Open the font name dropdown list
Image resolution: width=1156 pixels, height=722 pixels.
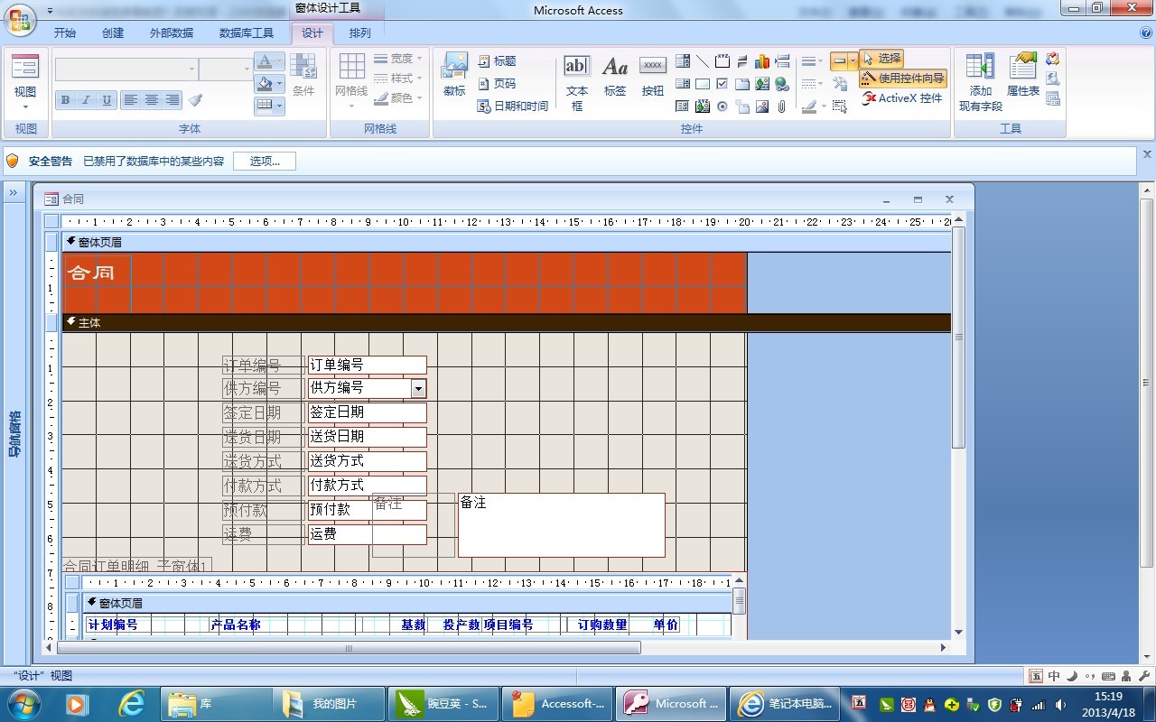pyautogui.click(x=191, y=69)
